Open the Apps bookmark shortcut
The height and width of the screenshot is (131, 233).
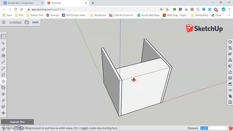[7, 15]
